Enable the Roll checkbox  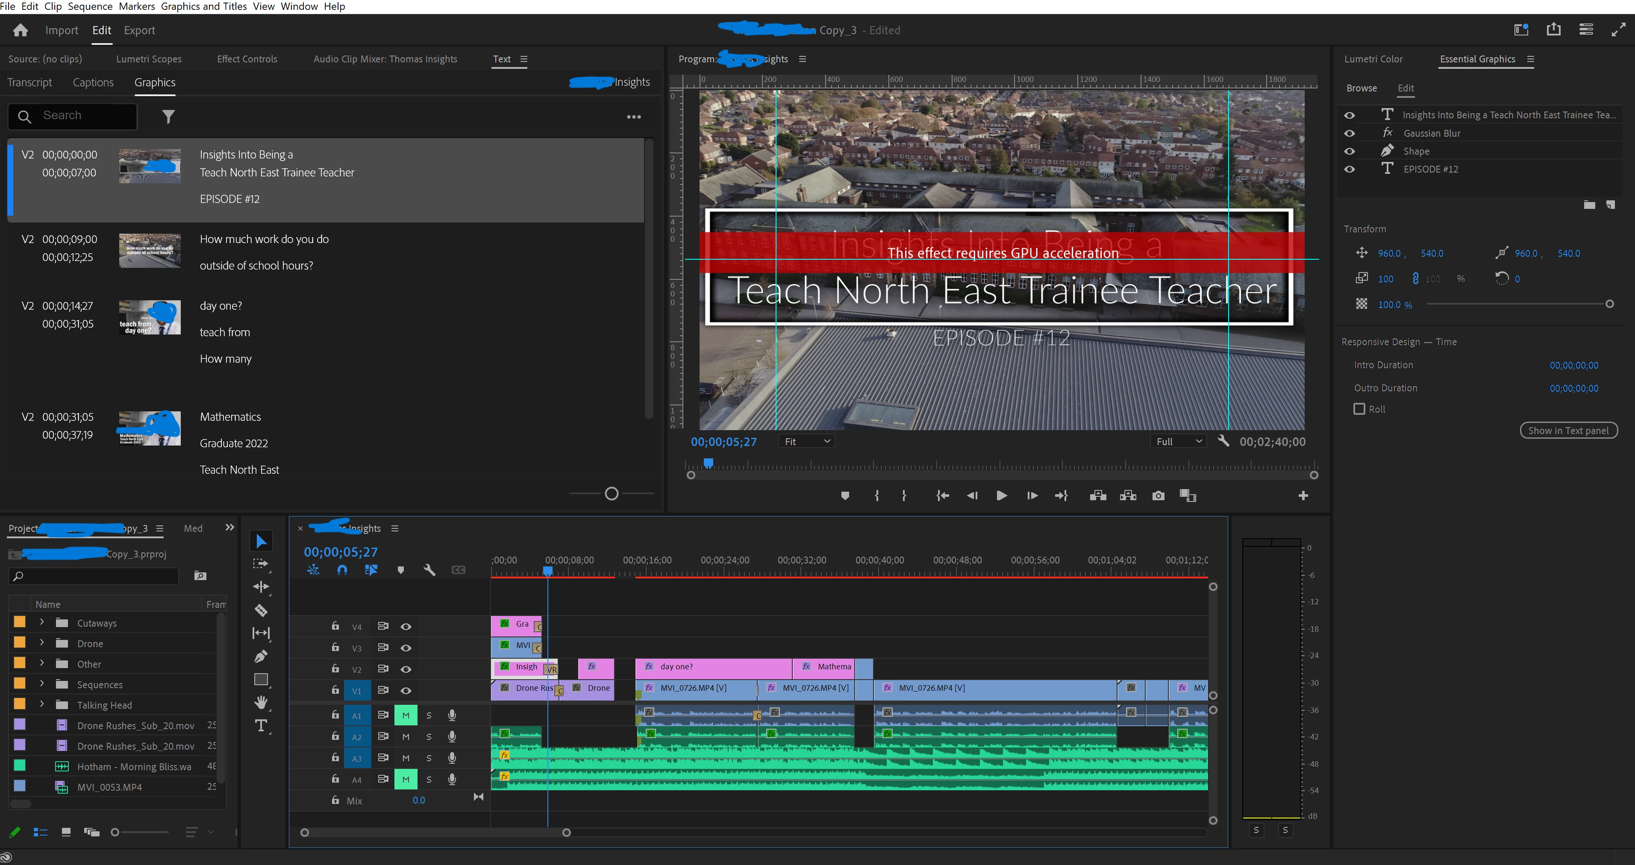(1359, 409)
